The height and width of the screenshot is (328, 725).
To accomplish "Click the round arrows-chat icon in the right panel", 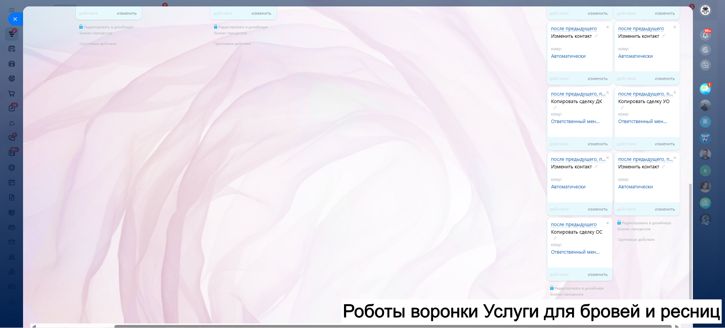I will [705, 65].
